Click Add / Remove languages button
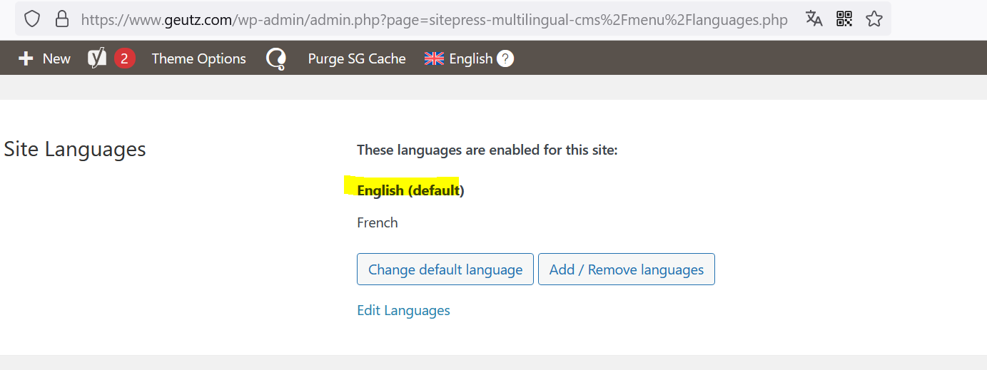 pos(627,269)
